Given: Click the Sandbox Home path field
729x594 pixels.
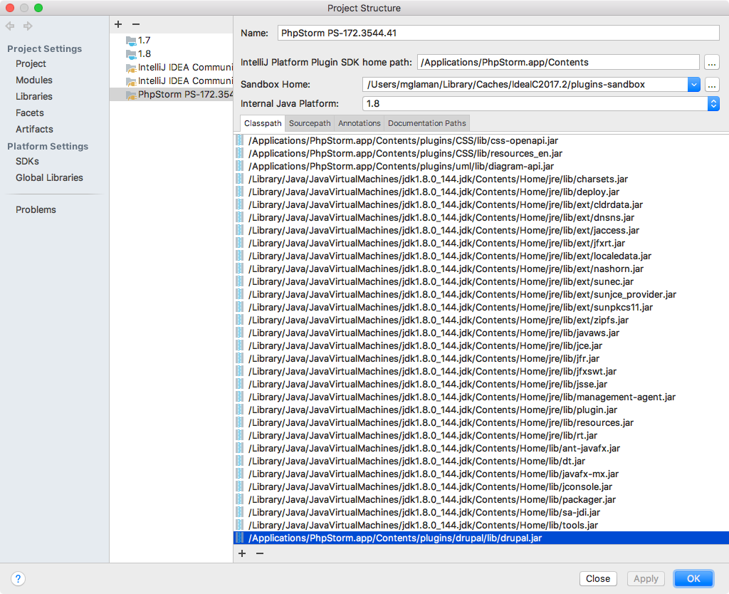Looking at the screenshot, I should tap(525, 85).
